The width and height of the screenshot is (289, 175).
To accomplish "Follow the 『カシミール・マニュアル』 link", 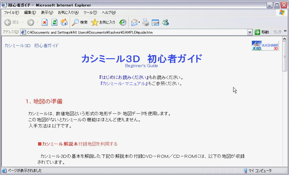I will tap(124, 84).
